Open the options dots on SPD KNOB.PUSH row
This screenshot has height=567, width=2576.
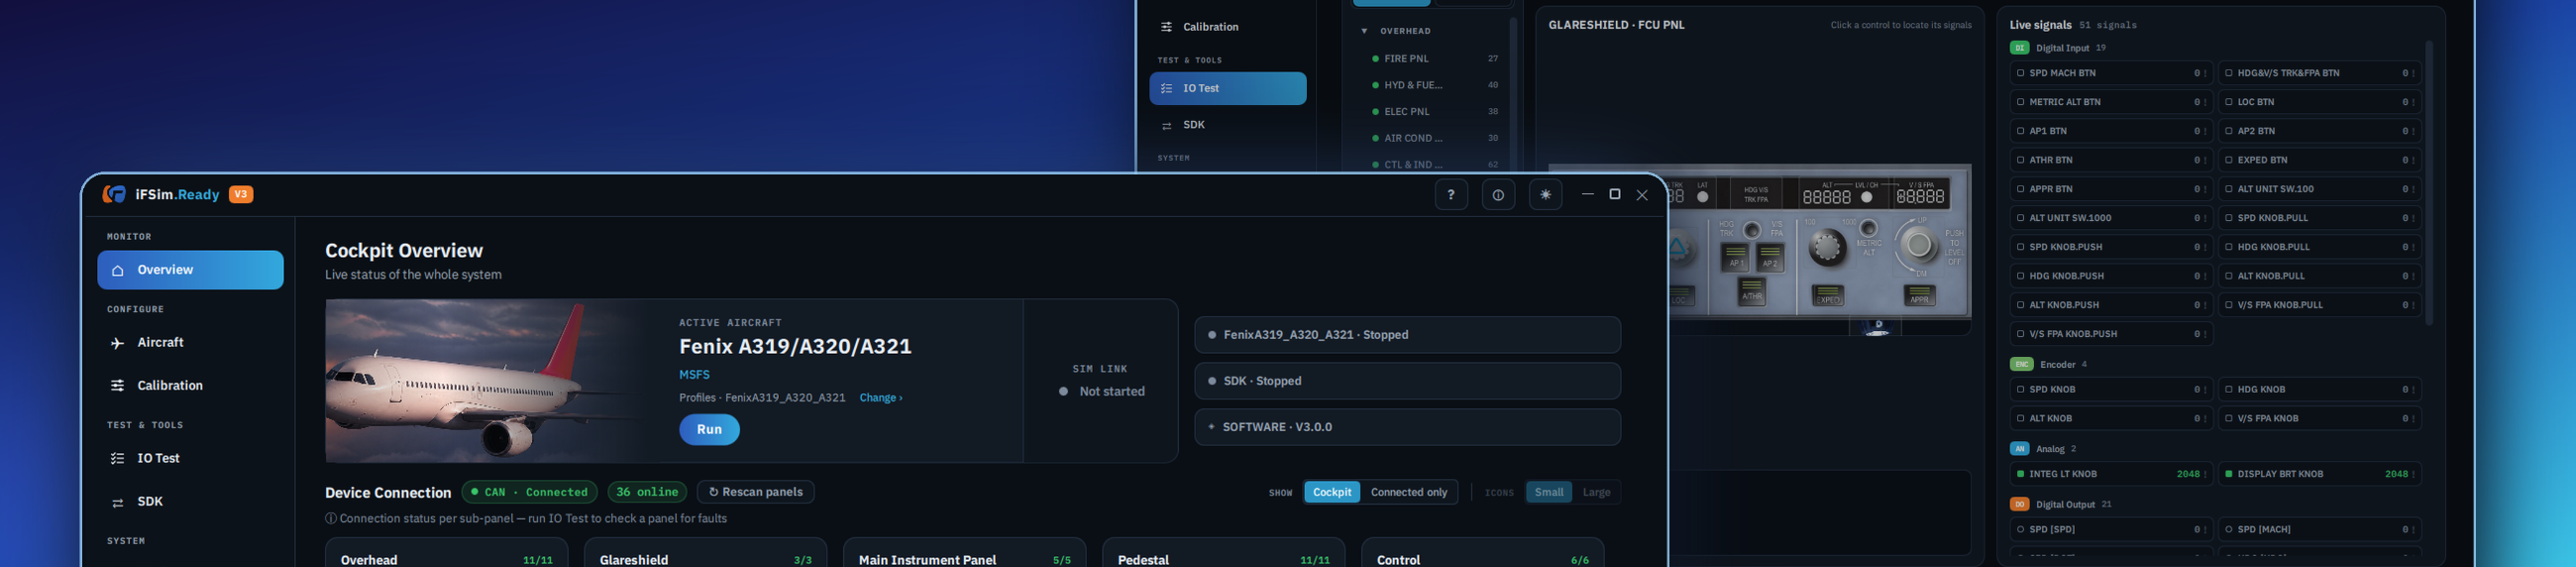(2205, 247)
